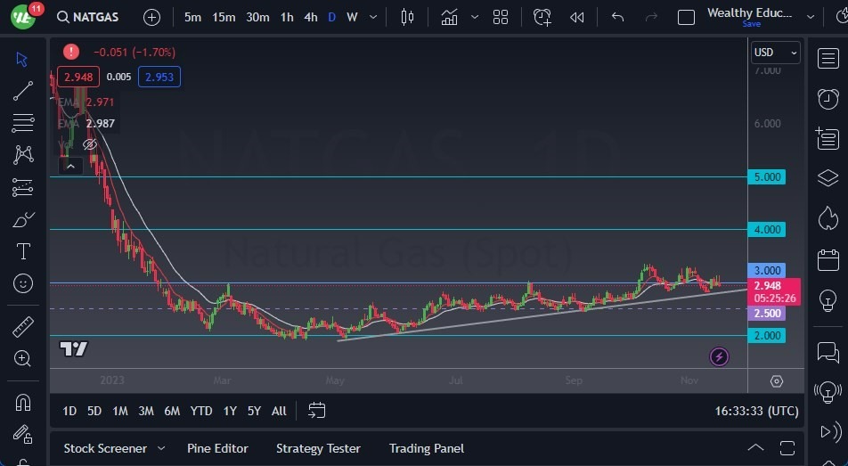Open the NATGAS symbol search

click(x=87, y=17)
